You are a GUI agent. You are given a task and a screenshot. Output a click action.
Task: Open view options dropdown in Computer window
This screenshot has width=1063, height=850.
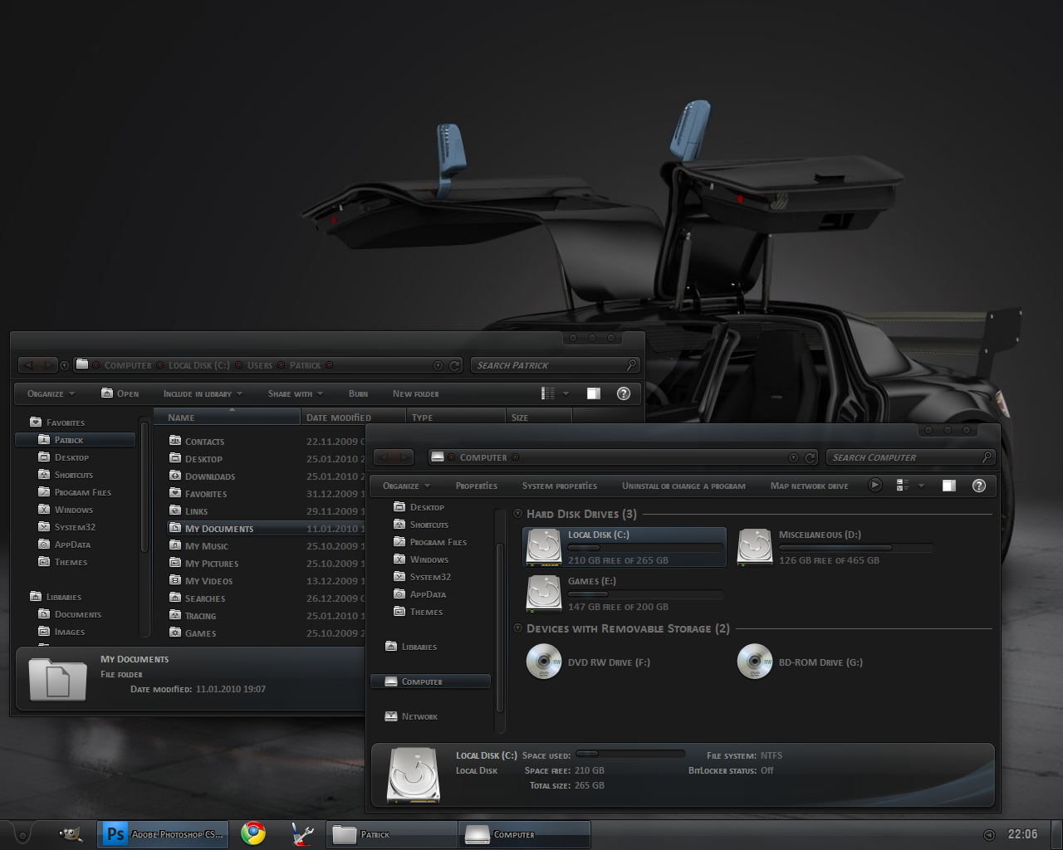(921, 486)
